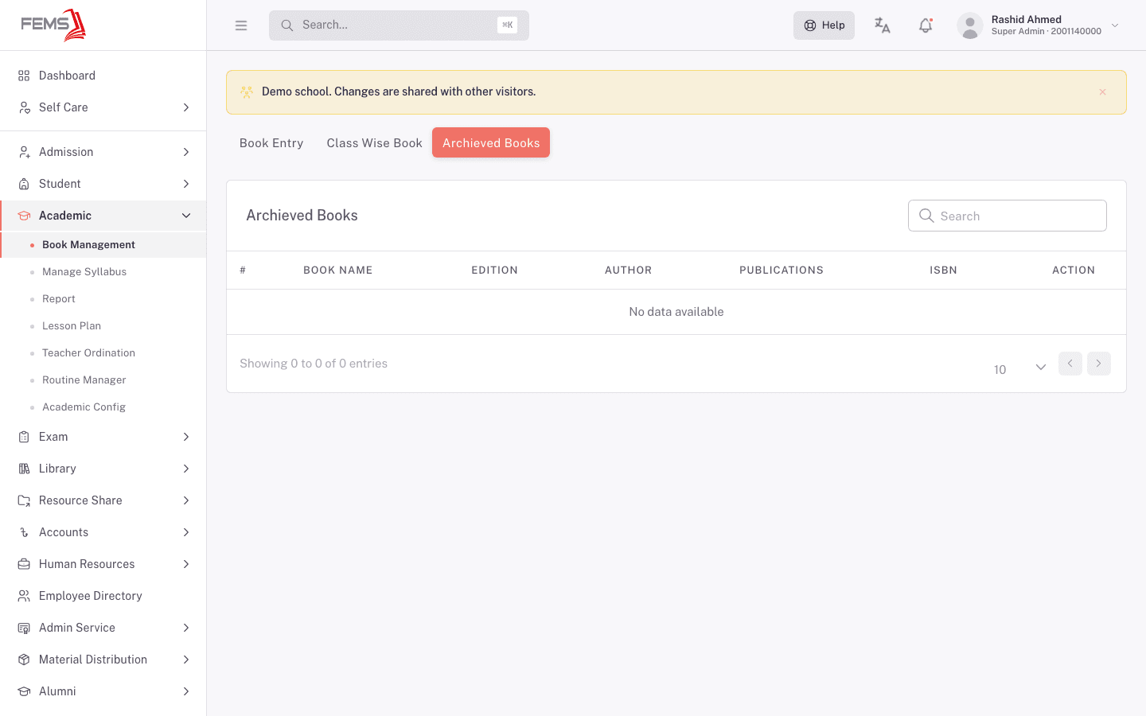The width and height of the screenshot is (1146, 716).
Task: Open the notifications bell
Action: (926, 25)
